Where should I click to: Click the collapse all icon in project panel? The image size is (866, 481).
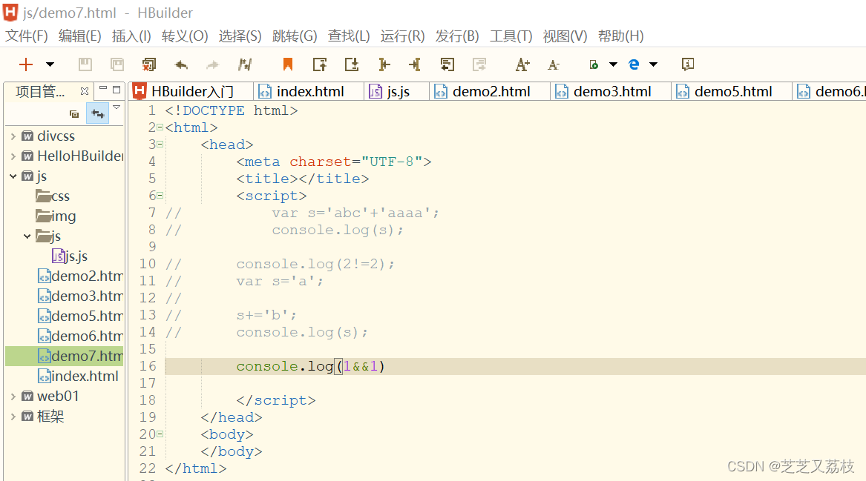click(x=74, y=114)
